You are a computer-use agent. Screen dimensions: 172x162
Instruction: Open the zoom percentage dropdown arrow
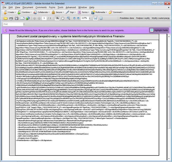[90, 18]
